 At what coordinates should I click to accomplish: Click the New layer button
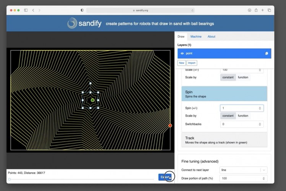point(182,63)
